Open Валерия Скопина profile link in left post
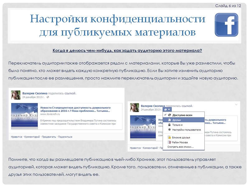The height and width of the screenshot is (187, 249). (35, 93)
